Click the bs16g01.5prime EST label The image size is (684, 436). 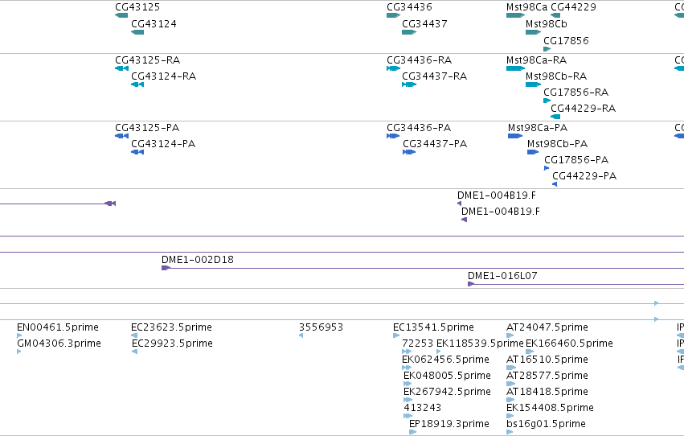click(x=546, y=424)
